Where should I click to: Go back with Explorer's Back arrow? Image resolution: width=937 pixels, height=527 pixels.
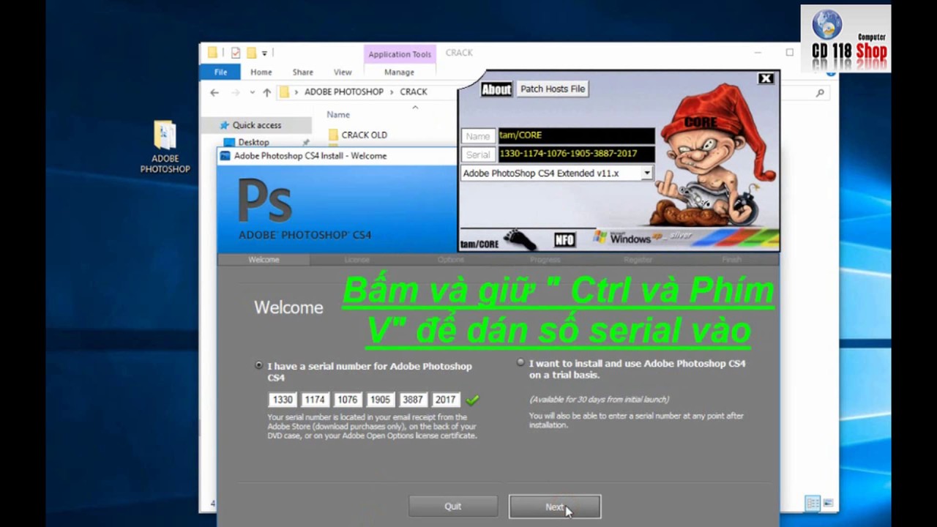[214, 92]
